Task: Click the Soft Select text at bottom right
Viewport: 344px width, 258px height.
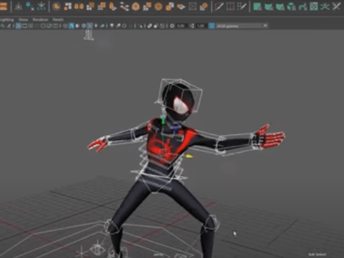Action: (x=317, y=255)
